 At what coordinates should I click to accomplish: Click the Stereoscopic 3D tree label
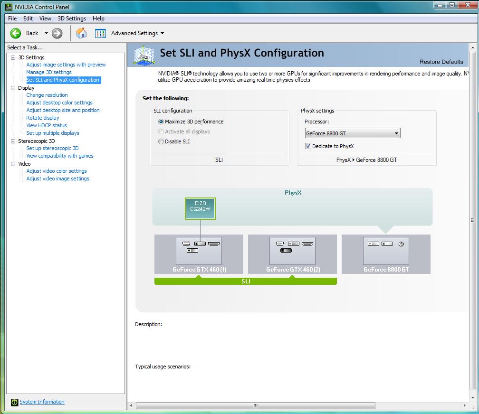(x=36, y=141)
